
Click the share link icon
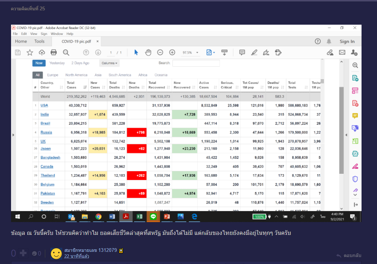coord(330,52)
